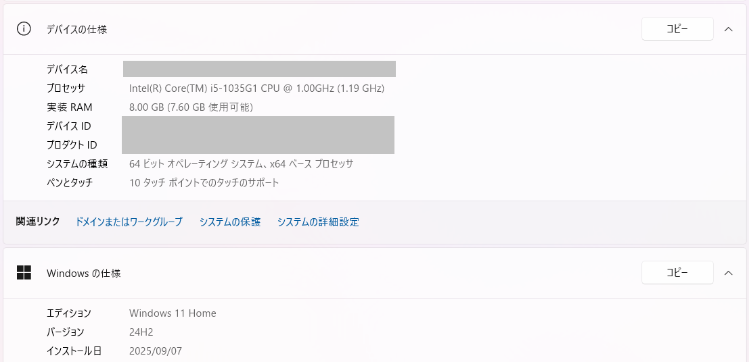Click the 関連リンク label
749x362 pixels.
coord(38,221)
